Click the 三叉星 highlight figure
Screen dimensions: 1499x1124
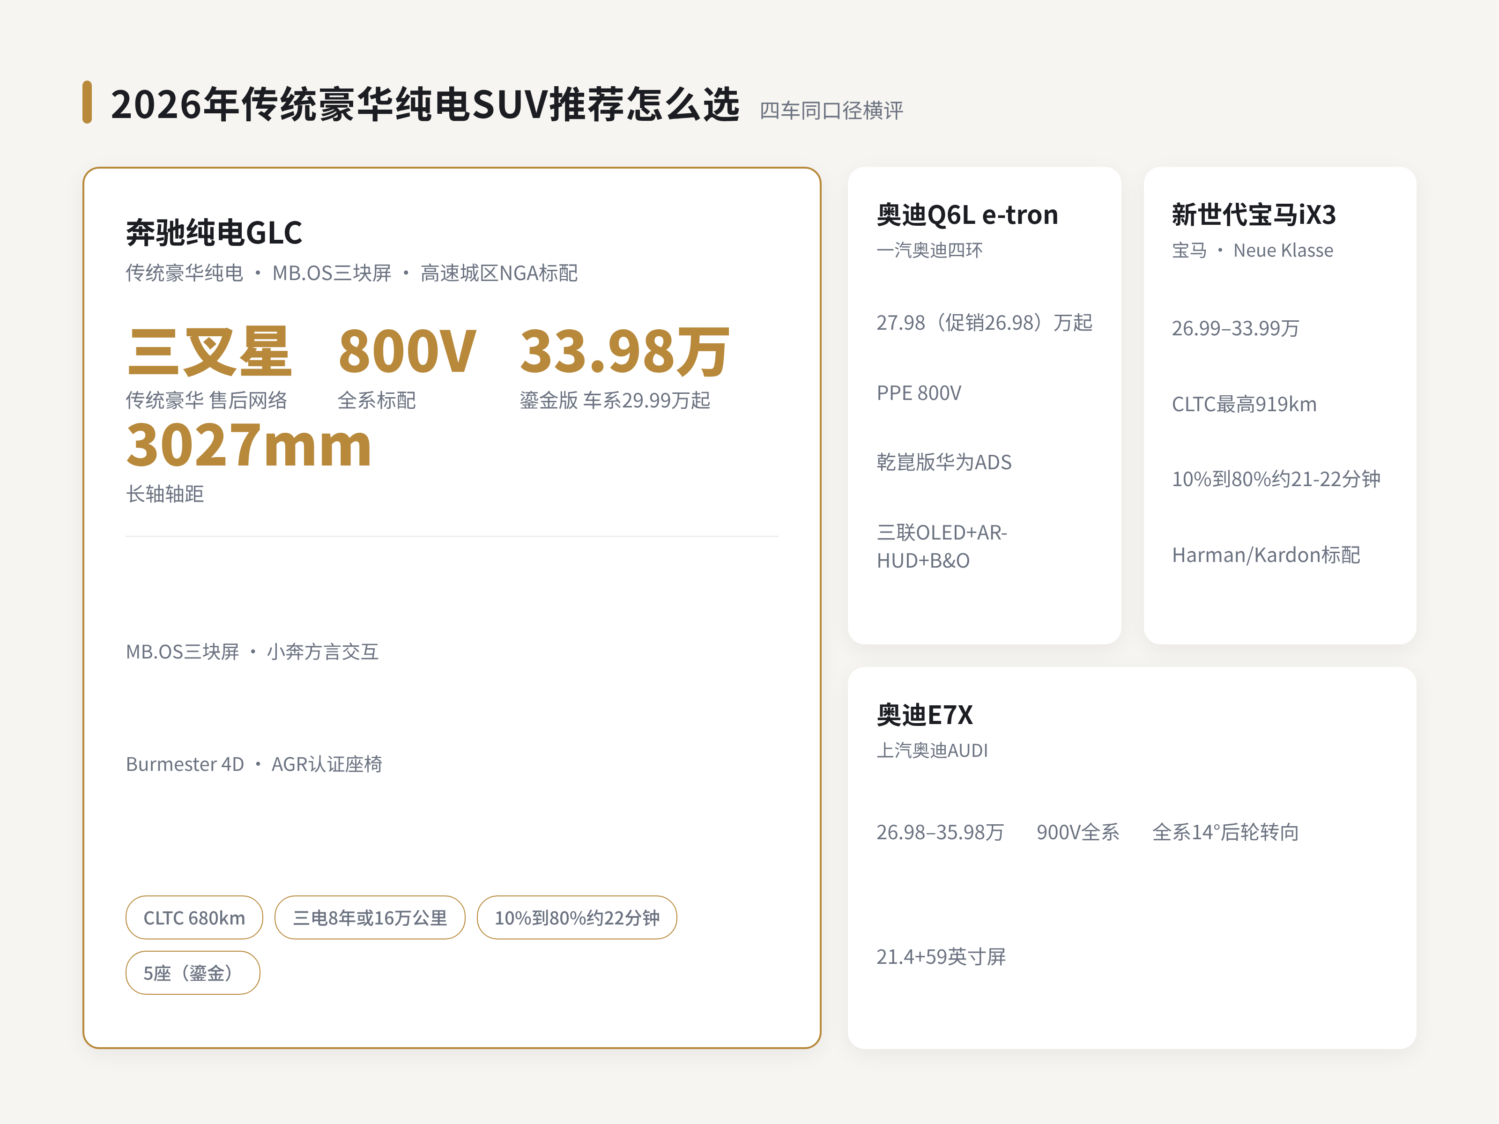tap(209, 351)
